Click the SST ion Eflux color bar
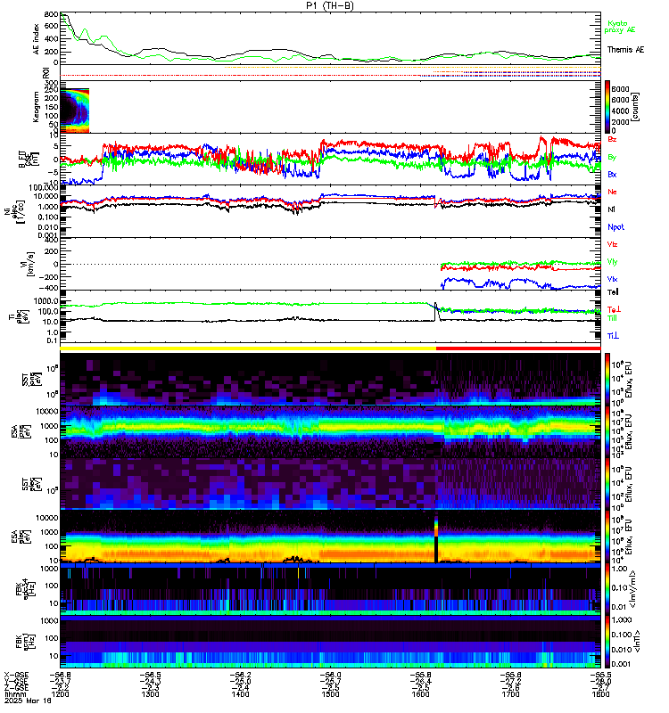Image resolution: width=669 pixels, height=713 pixels. pyautogui.click(x=607, y=379)
